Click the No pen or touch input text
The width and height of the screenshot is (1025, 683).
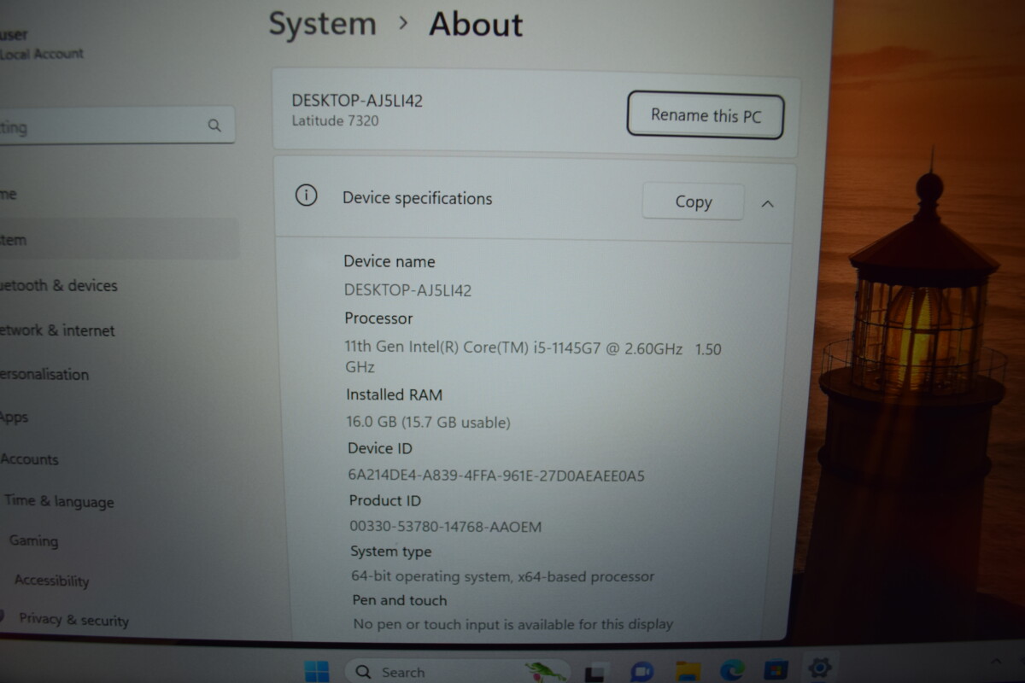(513, 624)
